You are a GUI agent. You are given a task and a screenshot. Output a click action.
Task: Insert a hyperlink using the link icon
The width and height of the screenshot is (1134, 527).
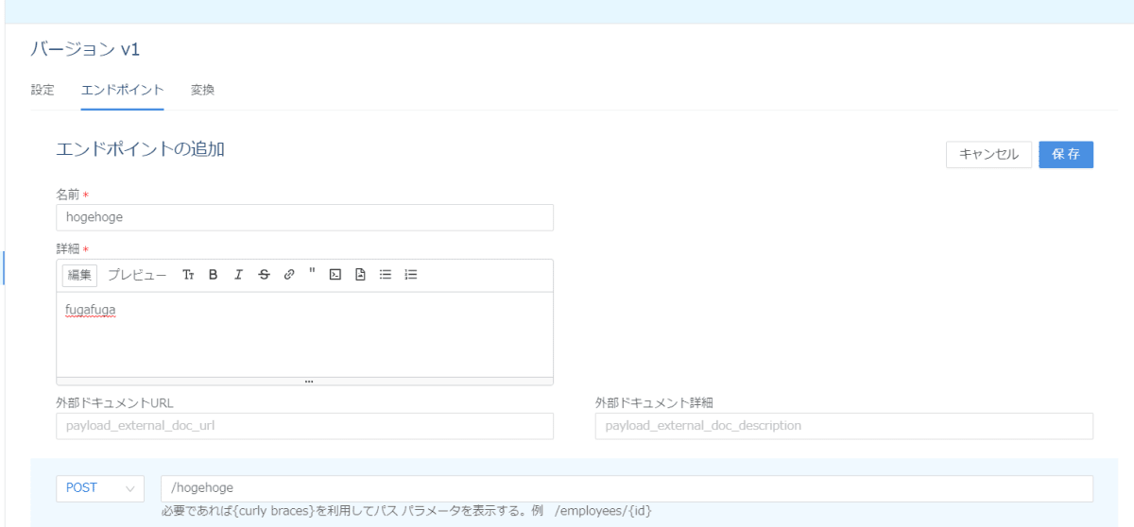tap(289, 275)
